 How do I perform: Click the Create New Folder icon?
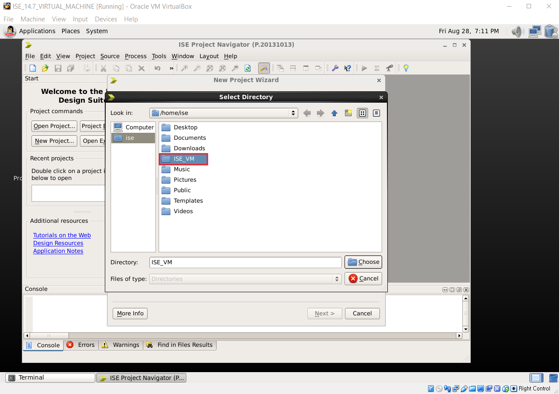point(348,113)
